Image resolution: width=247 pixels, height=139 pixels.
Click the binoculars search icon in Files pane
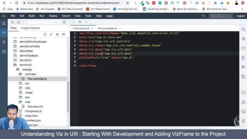63,34
